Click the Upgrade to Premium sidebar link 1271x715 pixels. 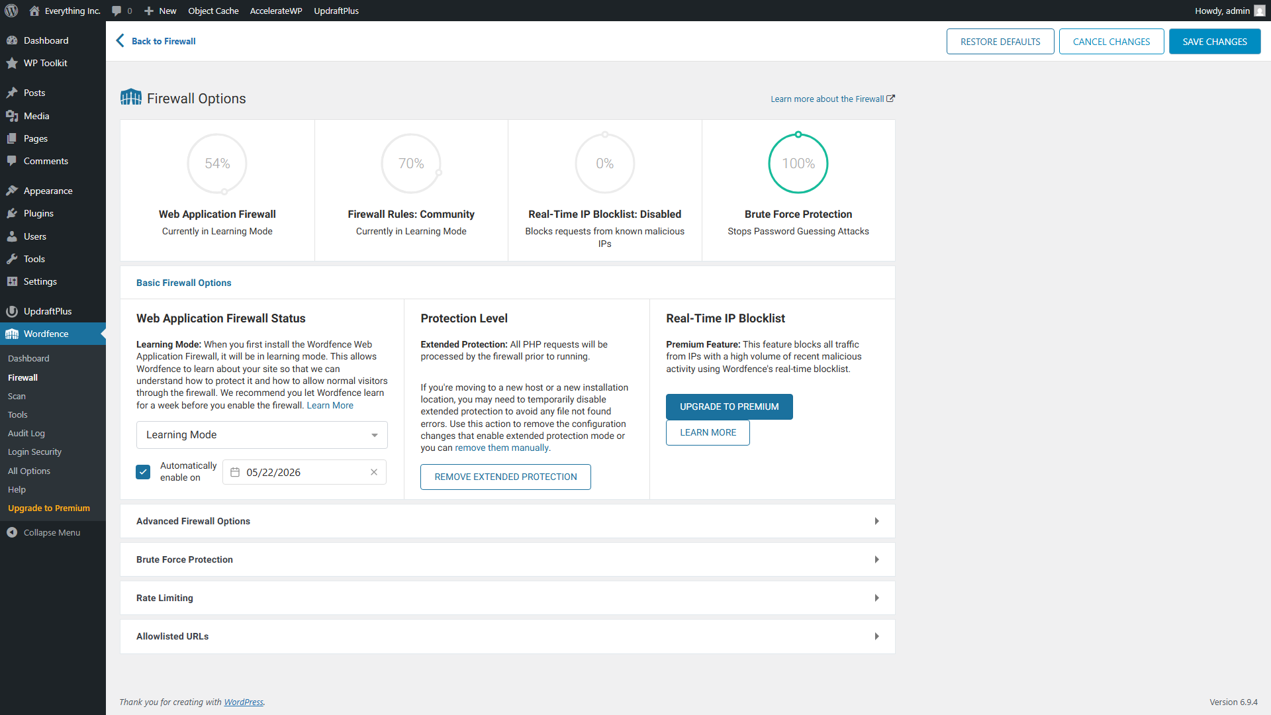pyautogui.click(x=49, y=508)
